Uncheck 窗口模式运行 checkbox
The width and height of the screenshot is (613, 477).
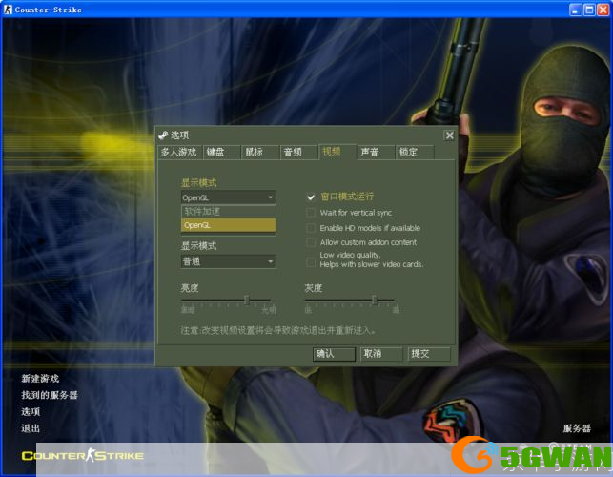click(311, 197)
